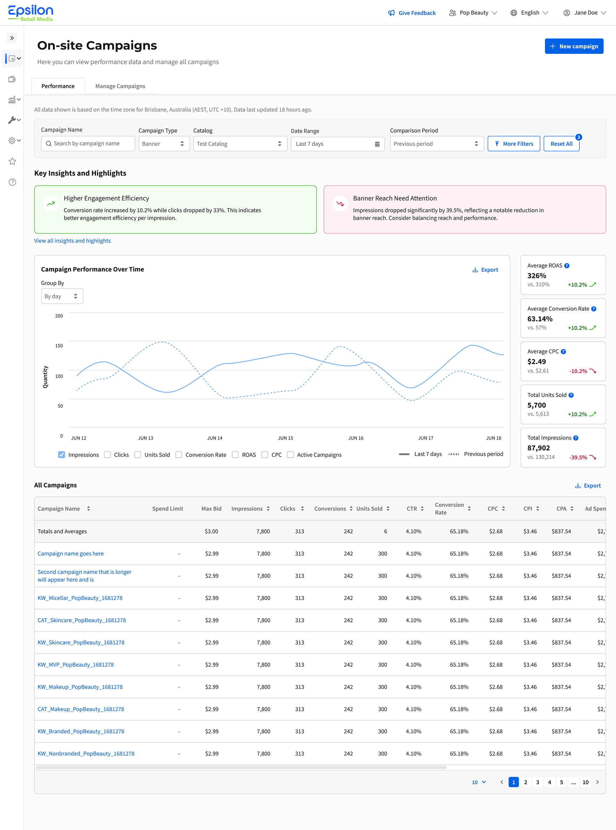Open View all insights and highlights
The height and width of the screenshot is (830, 616).
pos(72,240)
